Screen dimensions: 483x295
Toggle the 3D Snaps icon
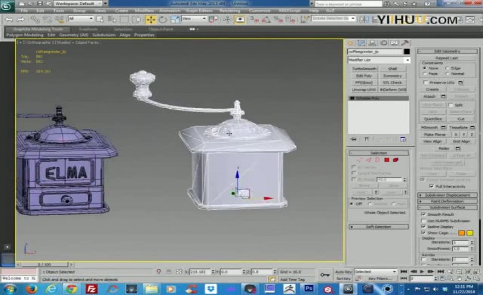(x=255, y=20)
